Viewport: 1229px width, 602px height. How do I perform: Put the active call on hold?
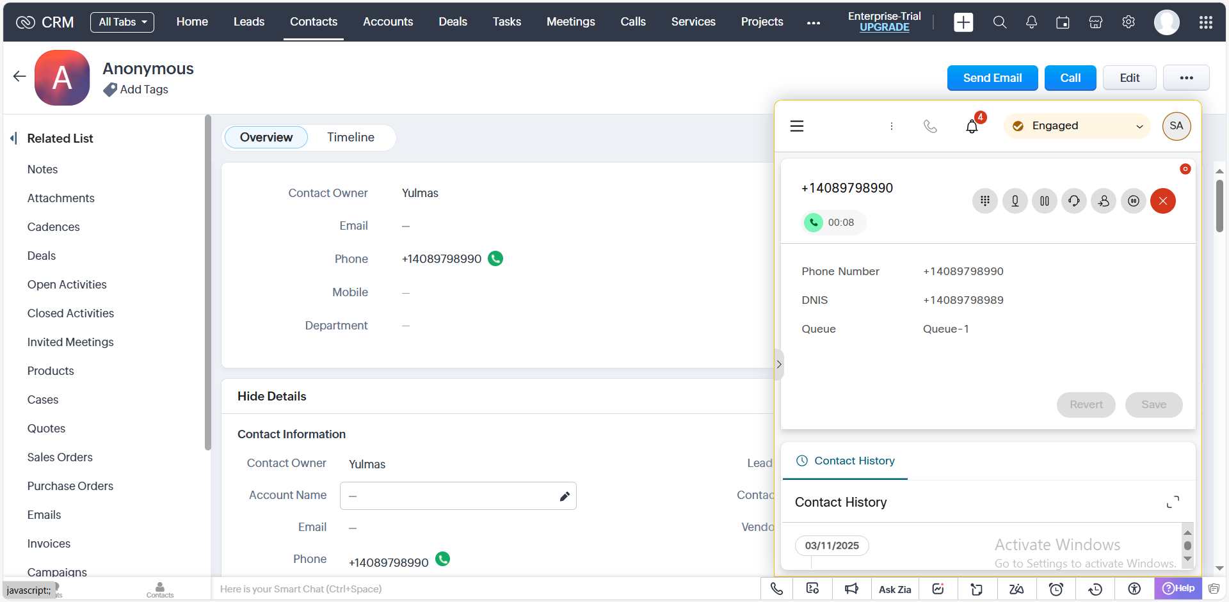click(x=1044, y=201)
